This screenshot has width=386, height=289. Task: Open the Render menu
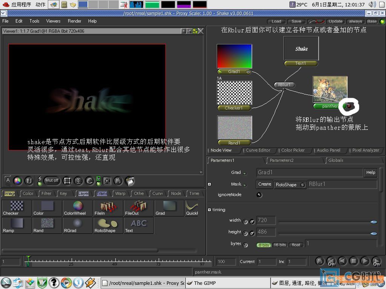pyautogui.click(x=74, y=21)
